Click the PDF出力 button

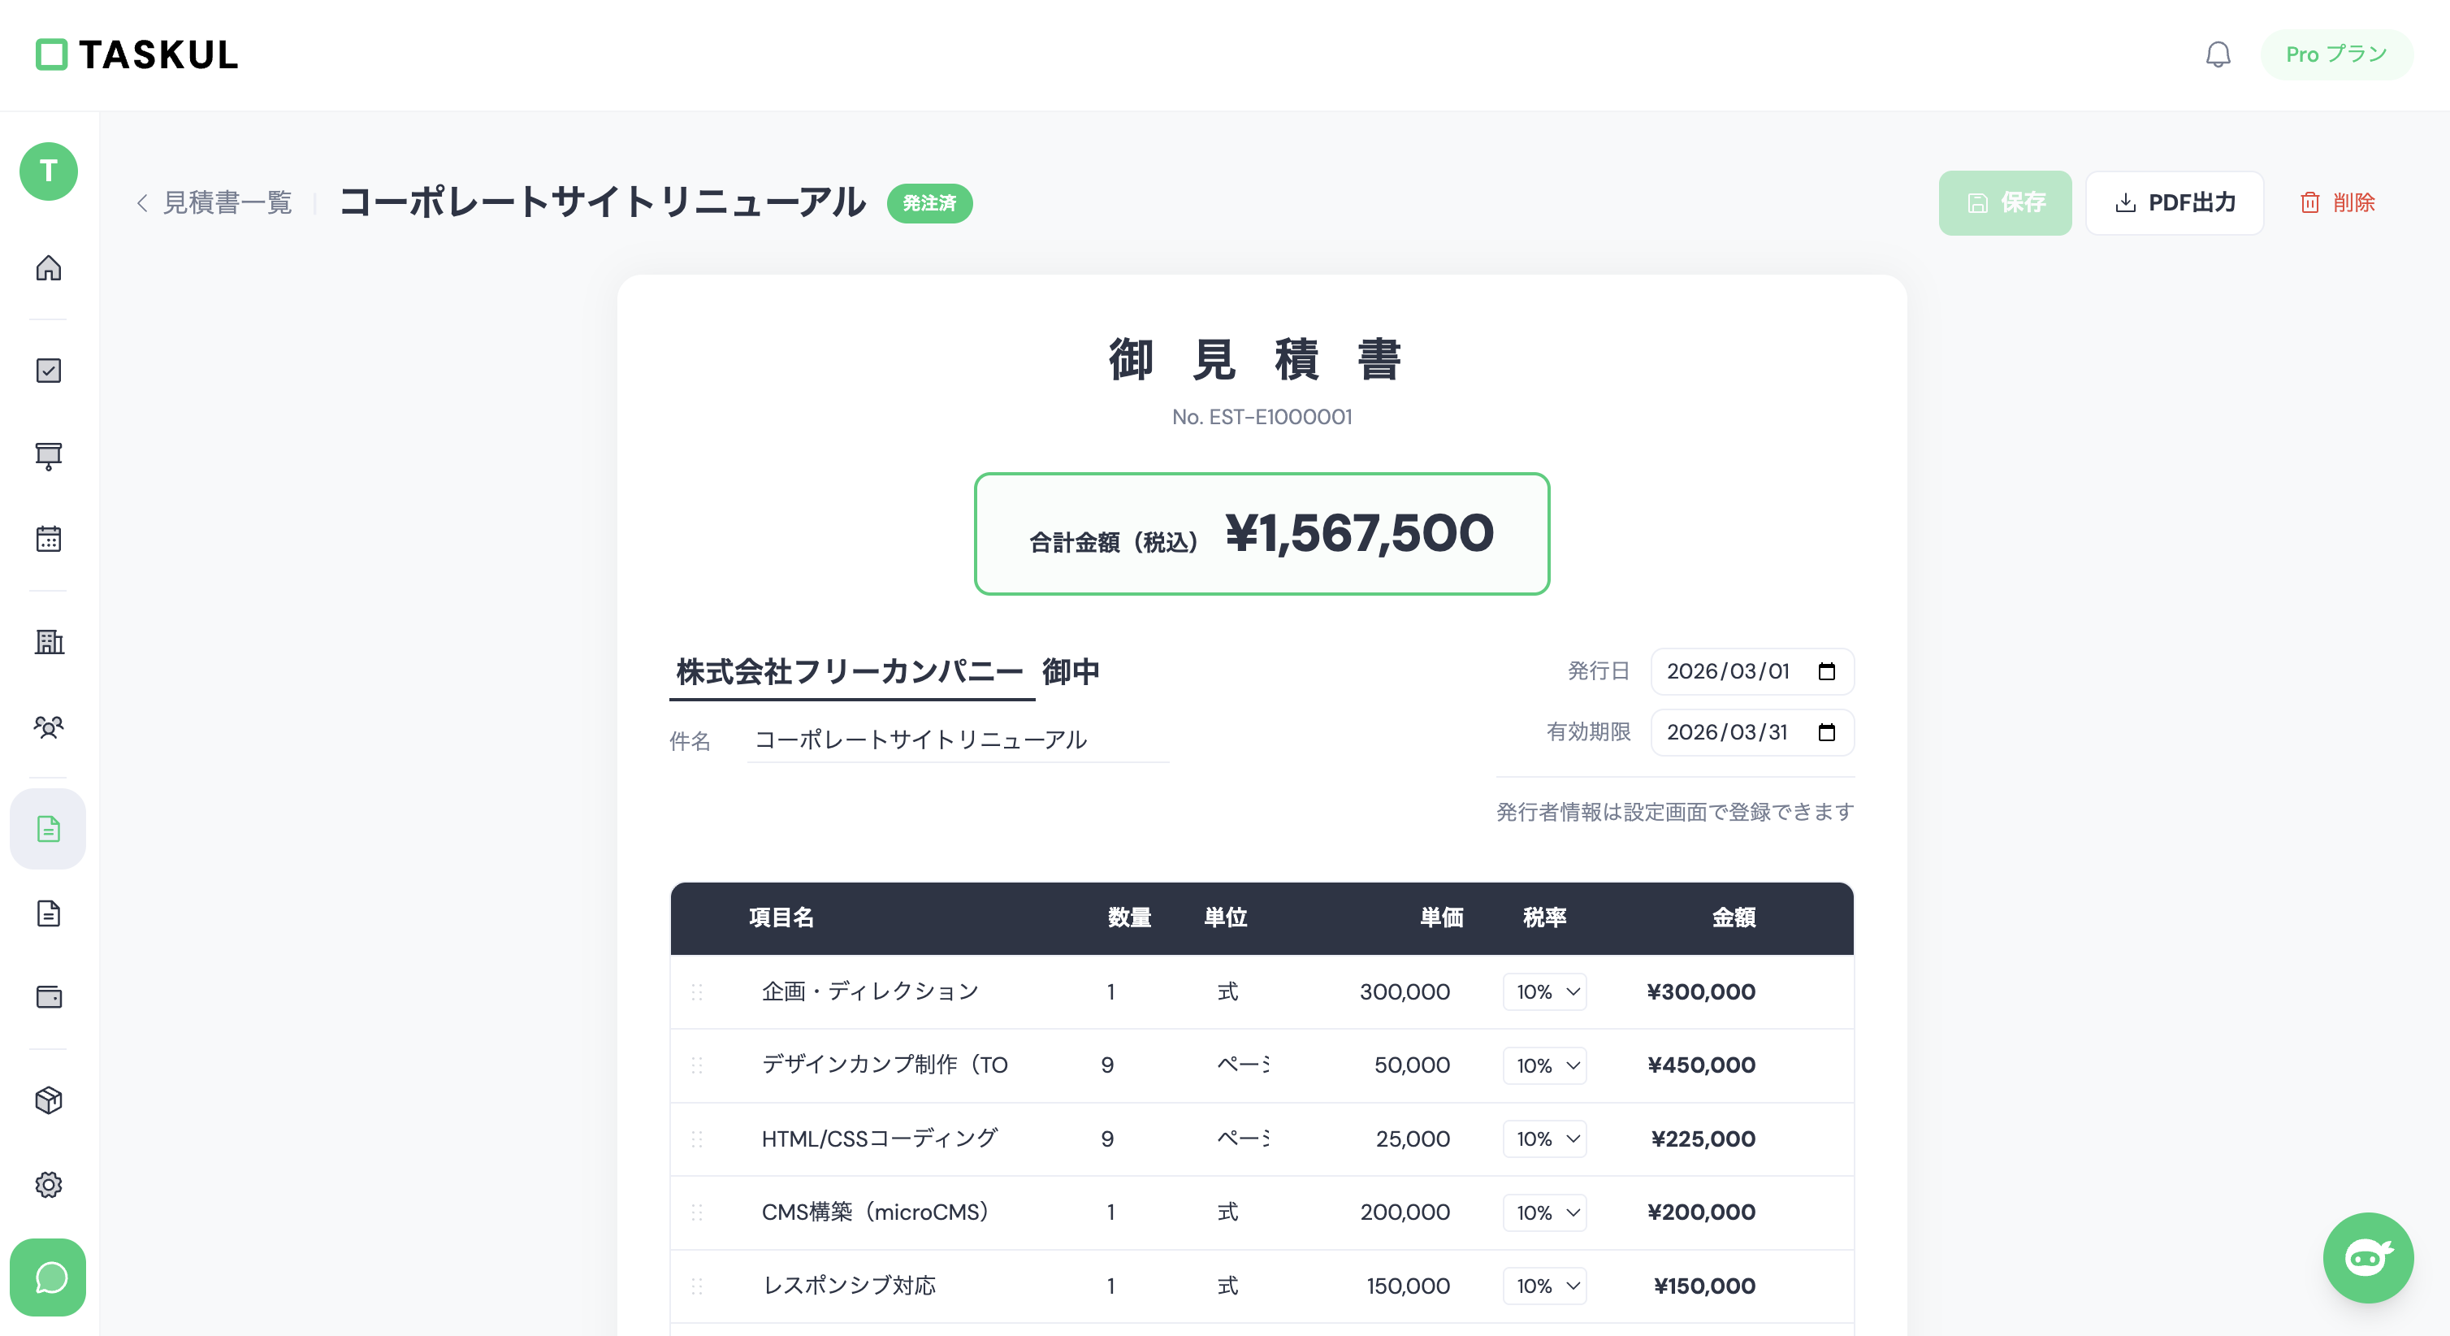coord(2174,202)
